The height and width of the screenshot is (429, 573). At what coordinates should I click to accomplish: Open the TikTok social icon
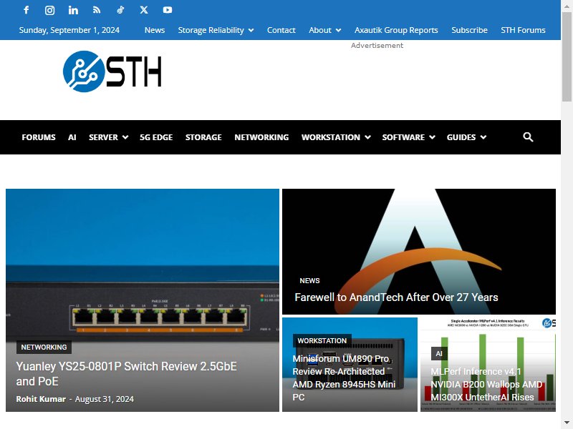click(x=120, y=10)
